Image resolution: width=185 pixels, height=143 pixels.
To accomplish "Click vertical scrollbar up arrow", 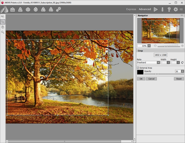I will [135, 15].
